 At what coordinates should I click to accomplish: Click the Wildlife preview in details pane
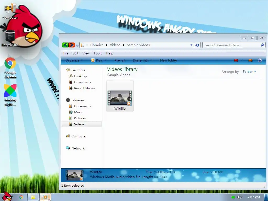[75, 175]
